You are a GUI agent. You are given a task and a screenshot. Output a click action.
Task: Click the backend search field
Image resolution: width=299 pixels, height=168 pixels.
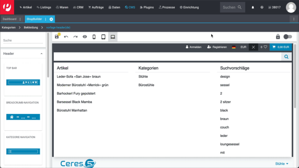click(x=233, y=7)
